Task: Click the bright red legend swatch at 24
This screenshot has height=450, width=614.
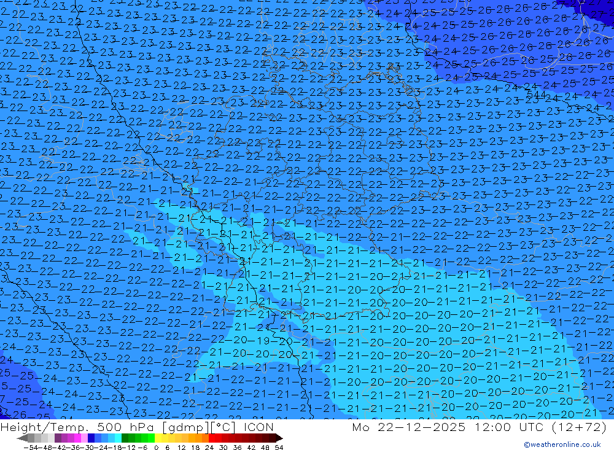Action: [x=212, y=438]
